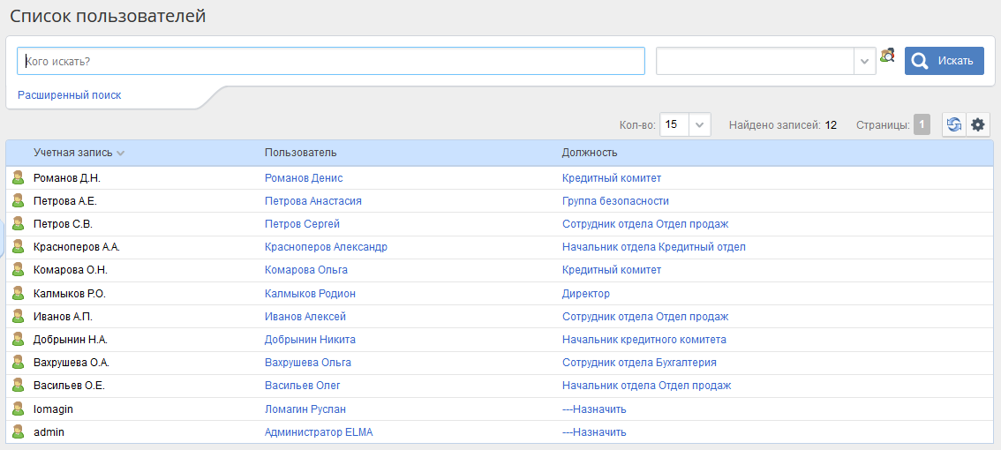Expand the records count dropdown showing 15
The width and height of the screenshot is (1001, 450).
(699, 125)
